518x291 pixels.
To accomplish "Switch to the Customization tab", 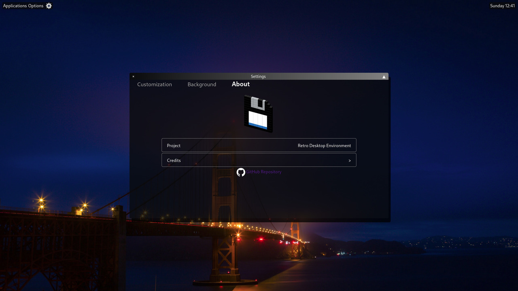I will pos(155,84).
